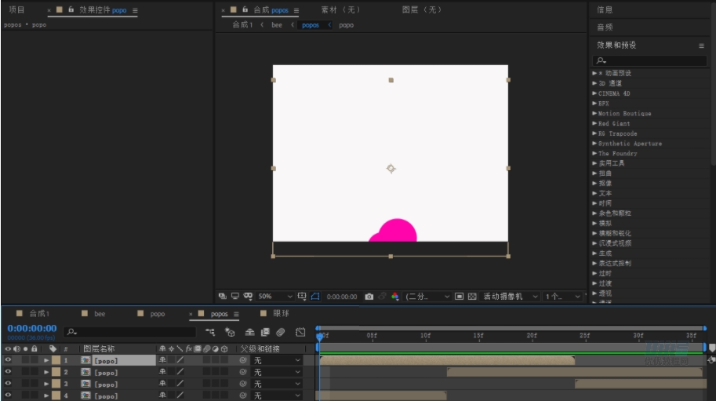The image size is (716, 401).
Task: Click the pick whip for layer 1
Action: click(243, 360)
